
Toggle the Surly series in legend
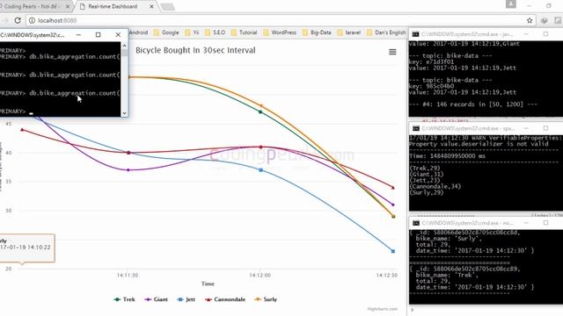tap(266, 299)
